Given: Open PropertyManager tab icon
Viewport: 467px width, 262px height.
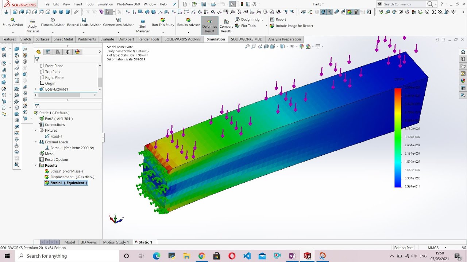Looking at the screenshot, I should [x=48, y=52].
